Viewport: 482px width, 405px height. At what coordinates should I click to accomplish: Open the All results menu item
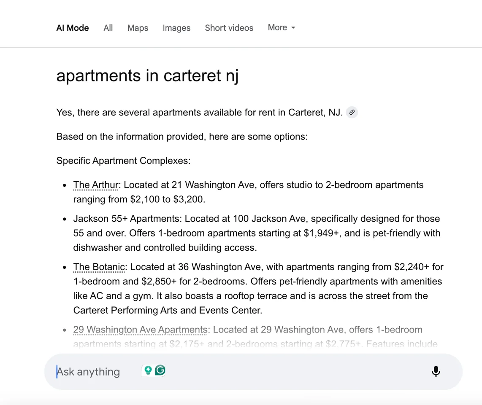click(108, 28)
